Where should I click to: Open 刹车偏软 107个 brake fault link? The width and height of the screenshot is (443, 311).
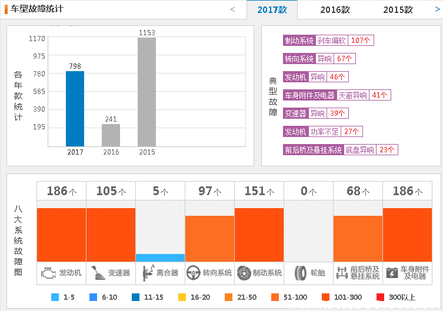[x=344, y=41]
